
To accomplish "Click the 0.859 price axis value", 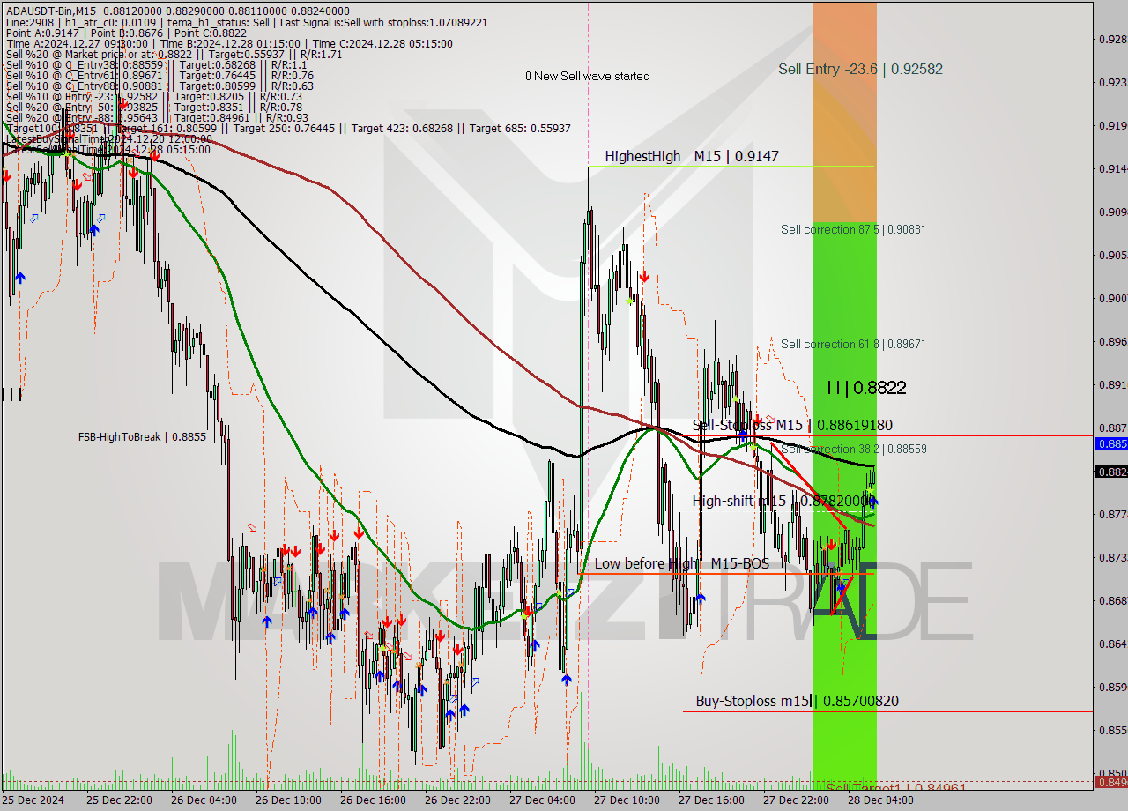I will coord(1112,687).
